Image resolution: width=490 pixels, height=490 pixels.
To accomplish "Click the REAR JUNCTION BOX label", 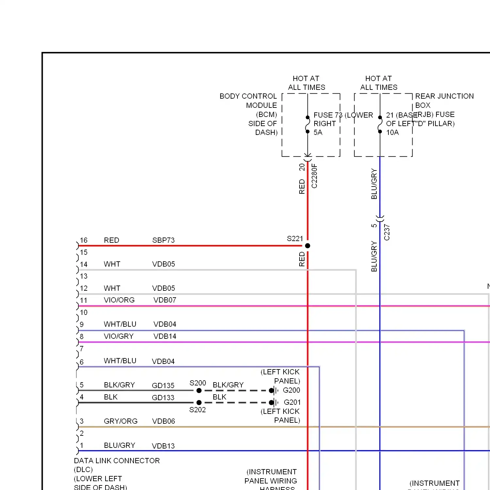I will 444,101.
